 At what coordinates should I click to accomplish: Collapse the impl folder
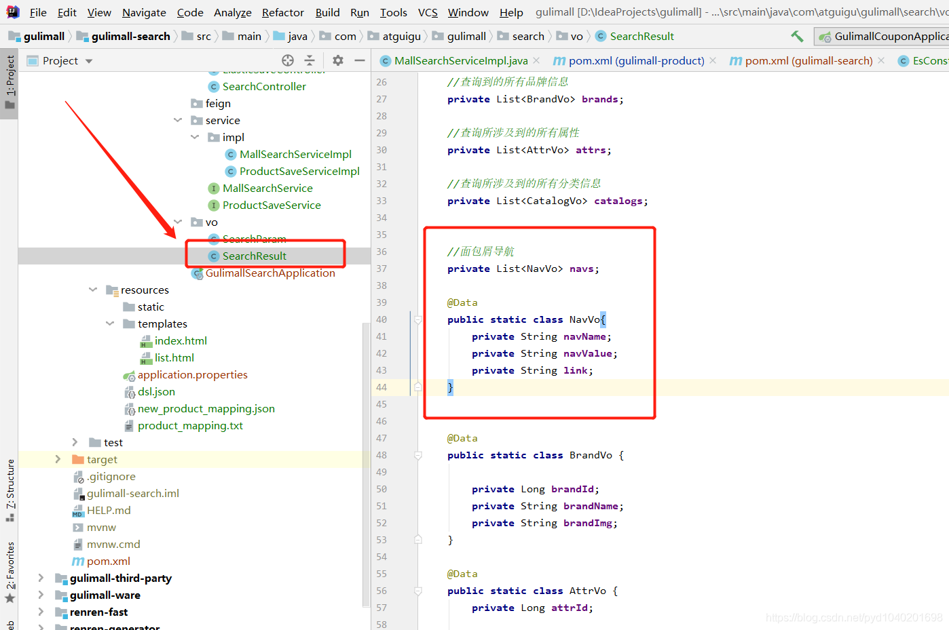coord(195,137)
